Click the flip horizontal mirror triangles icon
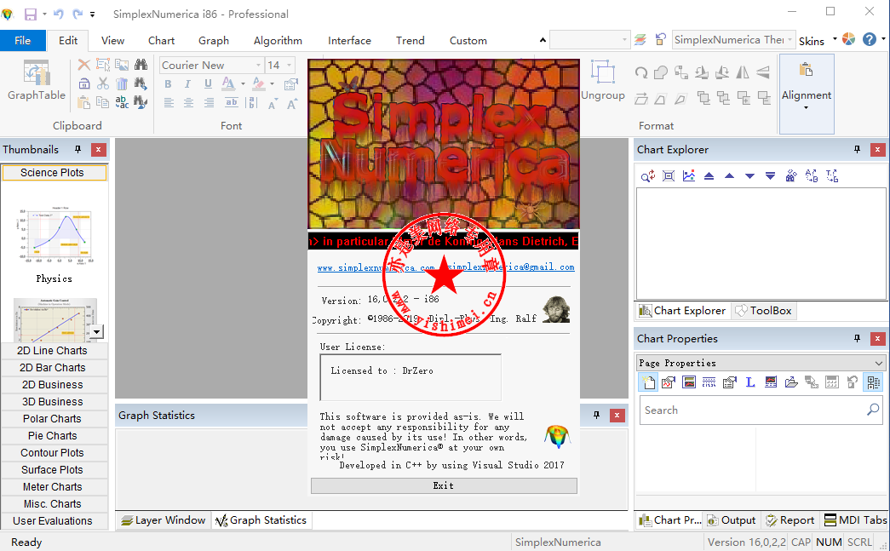Viewport: 890px width, 551px height. tap(743, 72)
